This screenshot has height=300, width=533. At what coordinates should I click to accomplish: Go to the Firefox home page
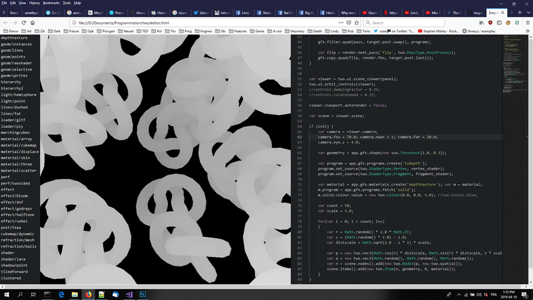(x=33, y=23)
